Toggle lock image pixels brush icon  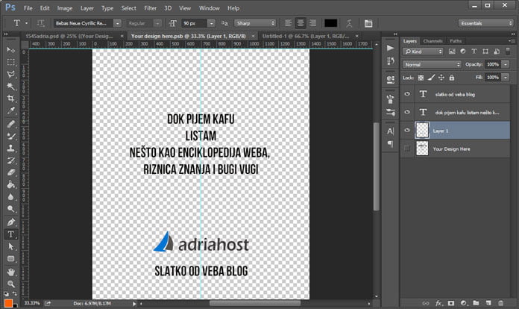(431, 78)
